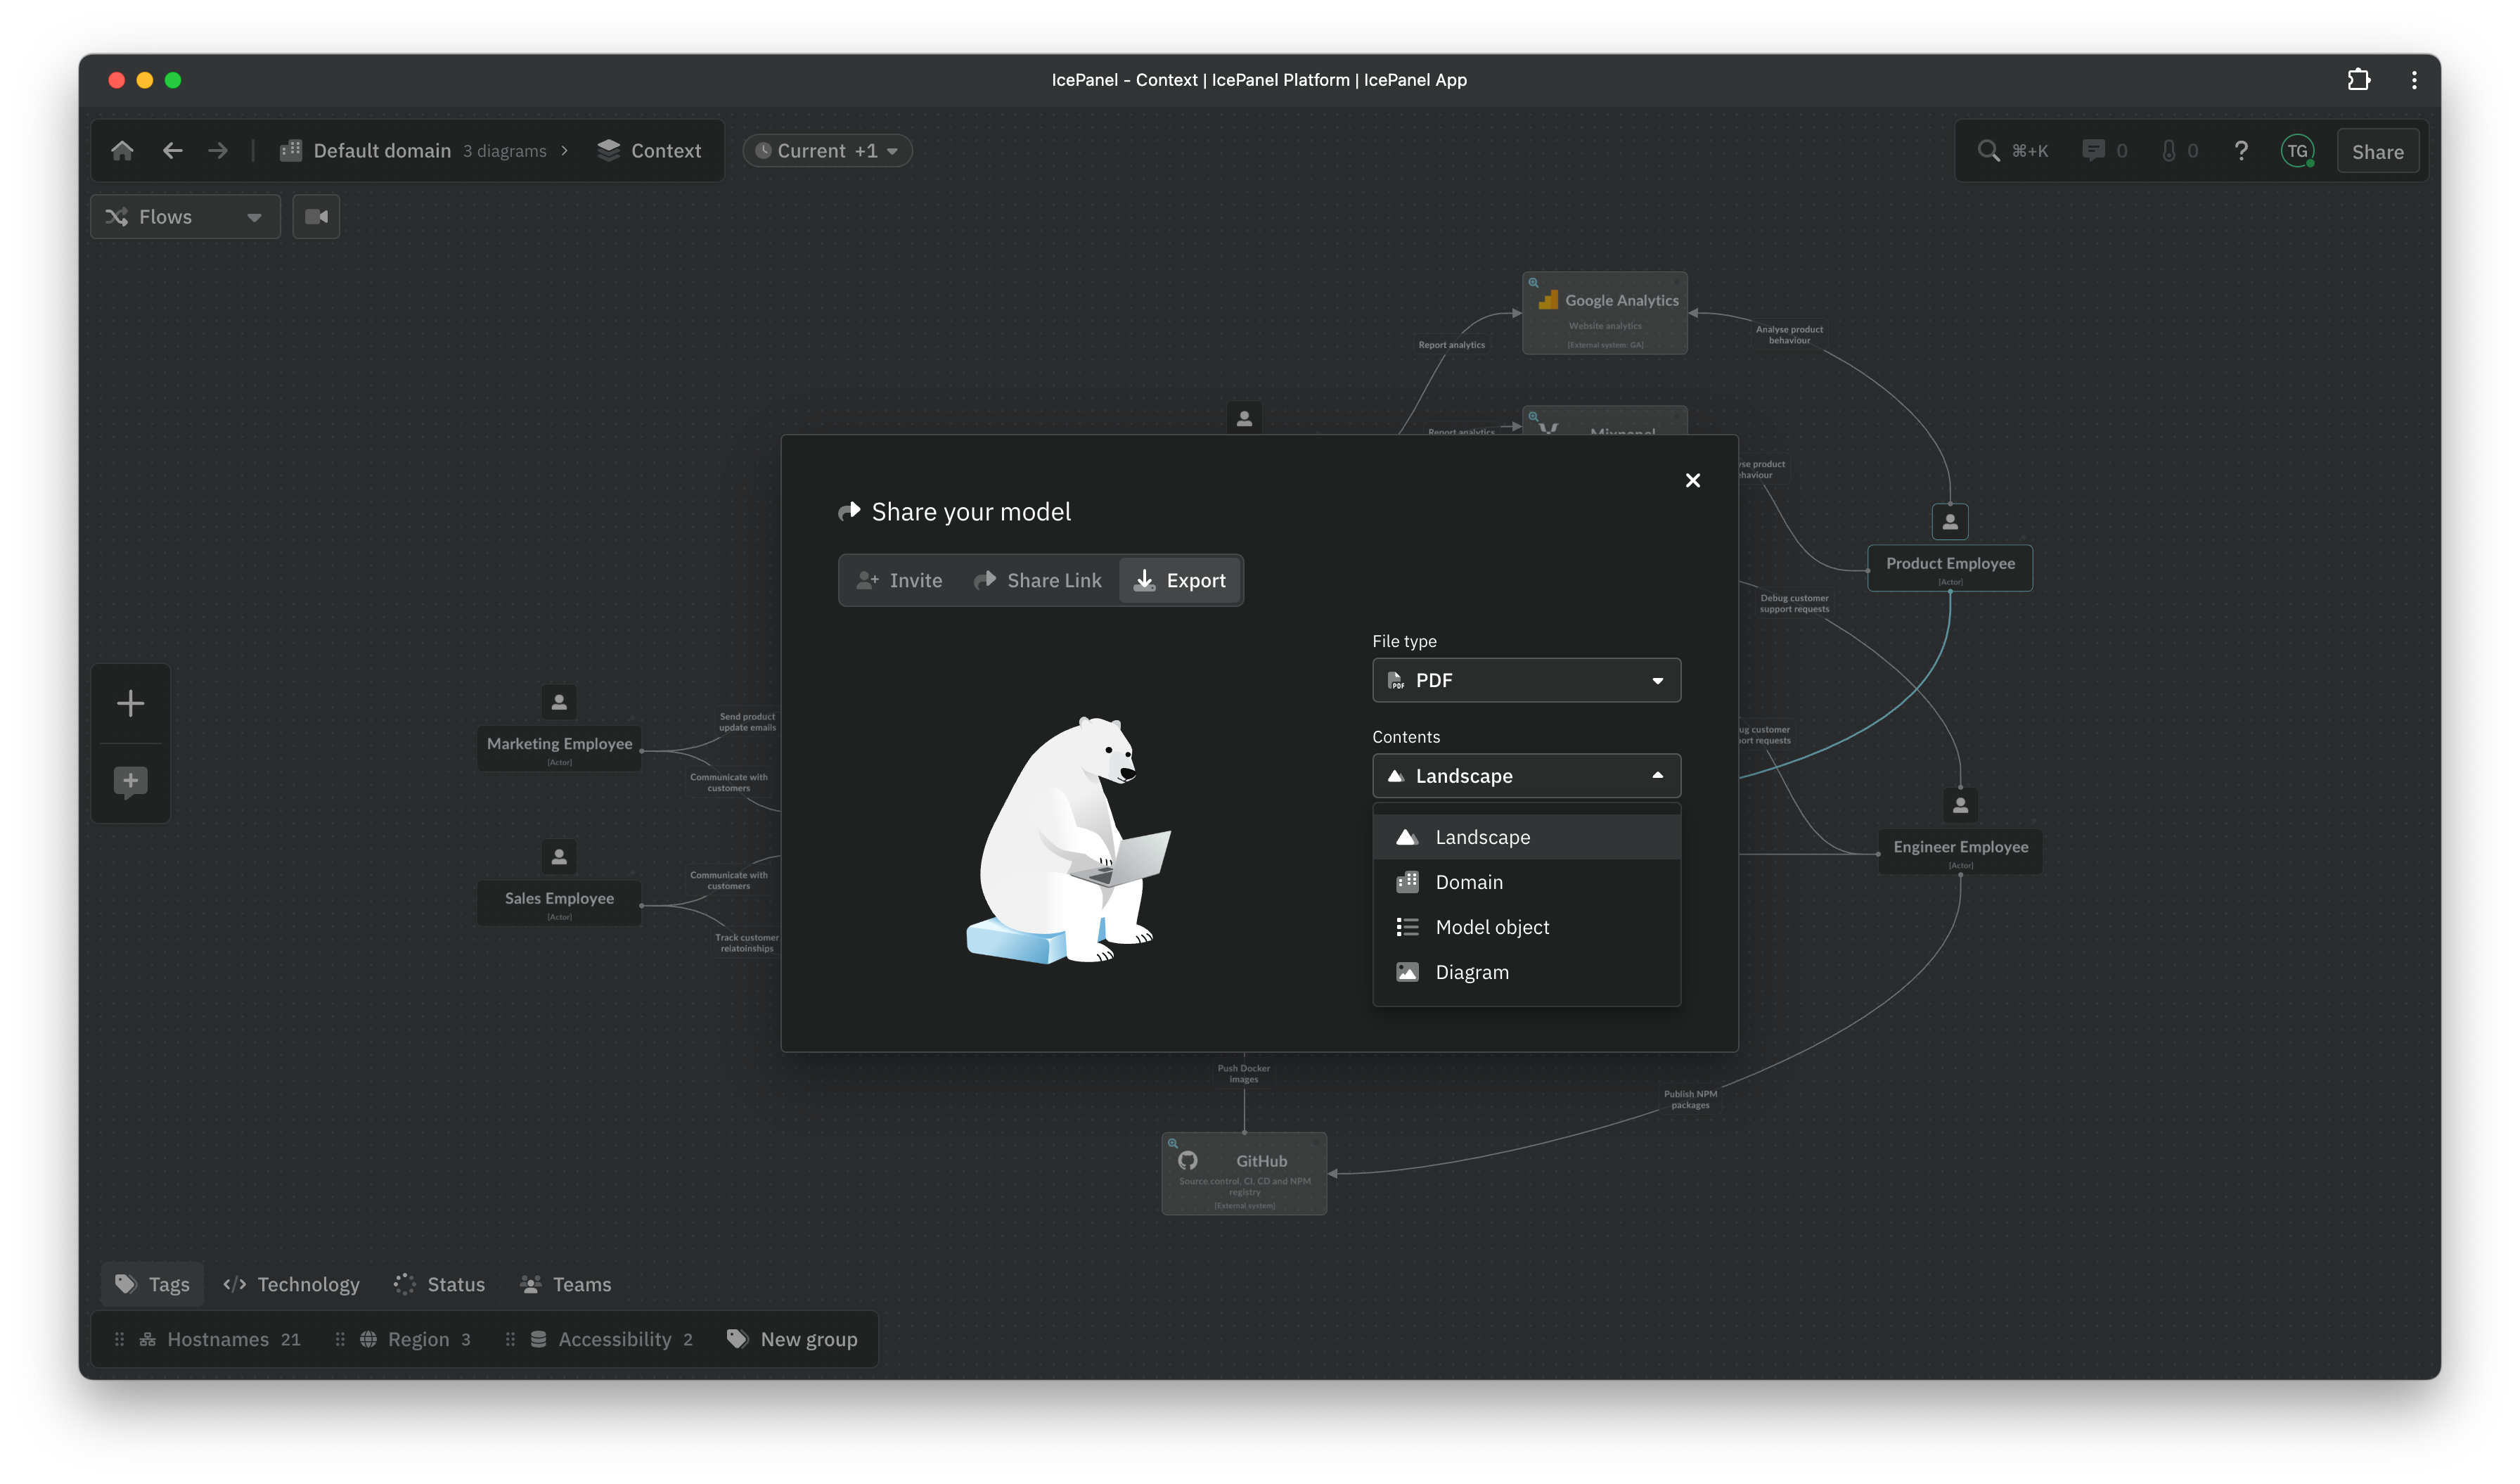Viewport: 2520px width, 1484px height.
Task: Zoom into GitHub via magnifier icon
Action: click(1172, 1144)
